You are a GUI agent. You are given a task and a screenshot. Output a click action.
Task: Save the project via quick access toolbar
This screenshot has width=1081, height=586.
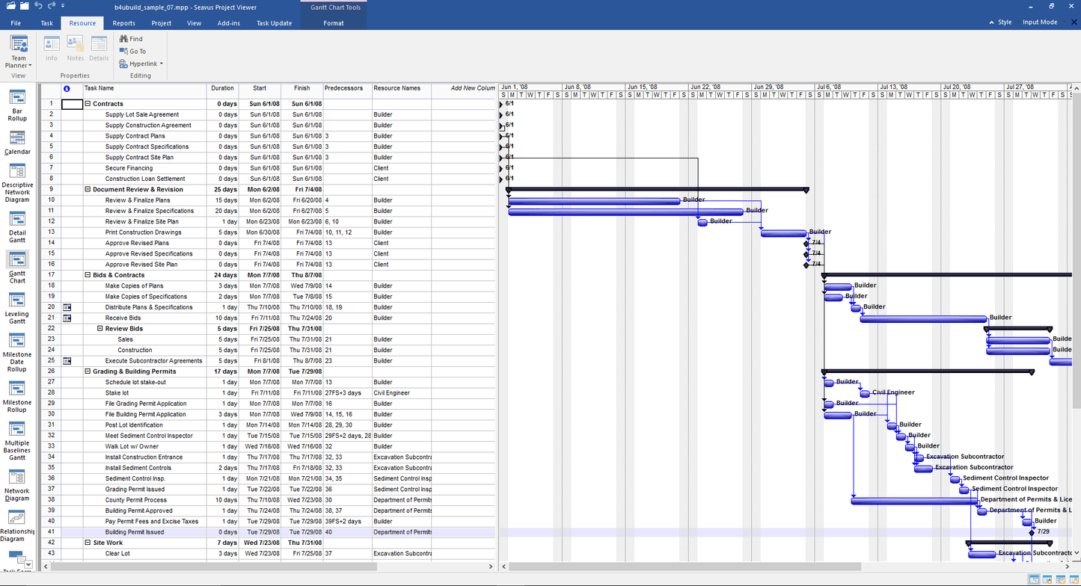click(24, 6)
